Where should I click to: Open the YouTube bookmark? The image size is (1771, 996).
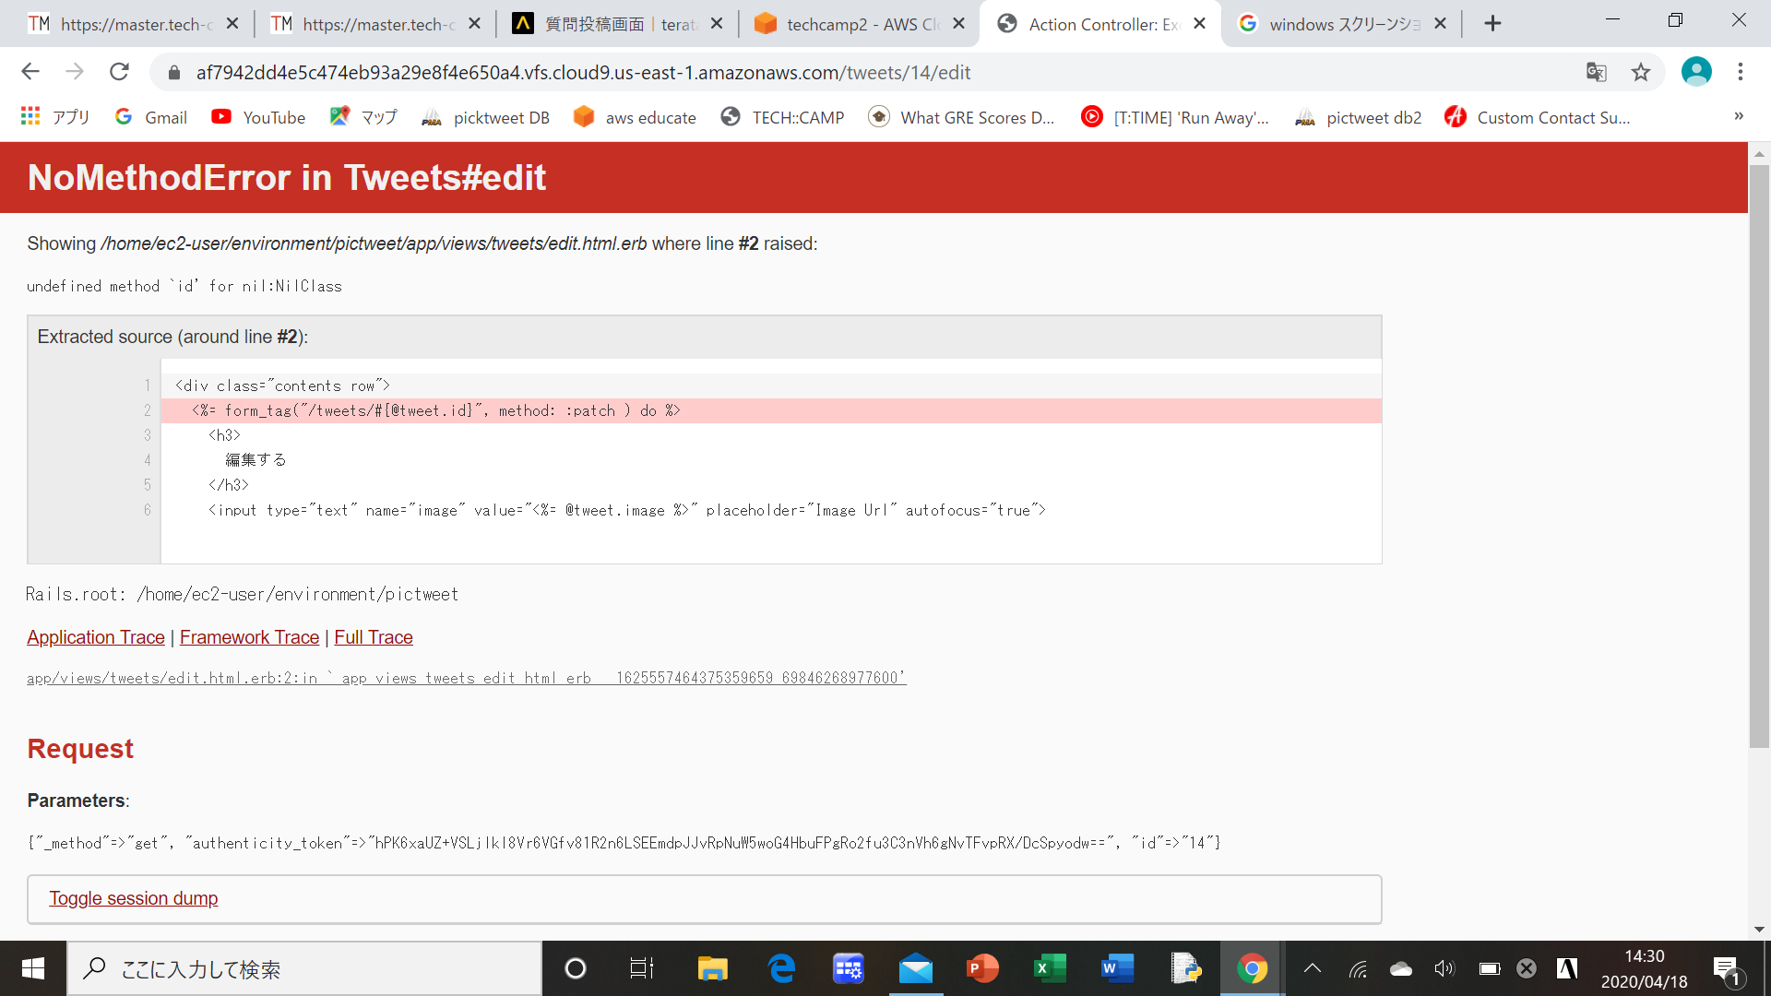[x=258, y=117]
